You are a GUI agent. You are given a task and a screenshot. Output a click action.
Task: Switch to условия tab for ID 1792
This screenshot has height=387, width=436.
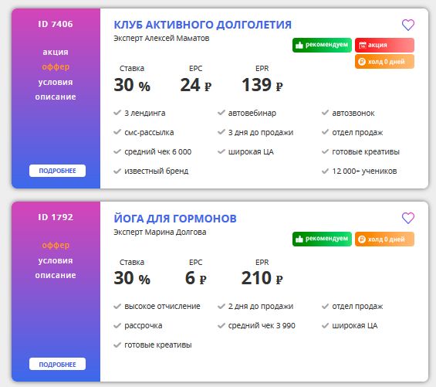(56, 260)
